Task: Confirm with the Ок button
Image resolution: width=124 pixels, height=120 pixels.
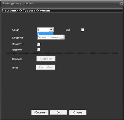Action: 59,113
